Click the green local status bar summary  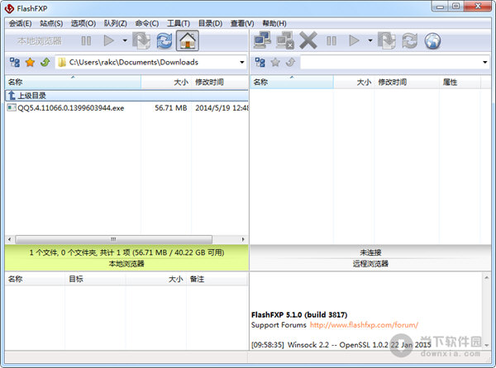coord(126,252)
